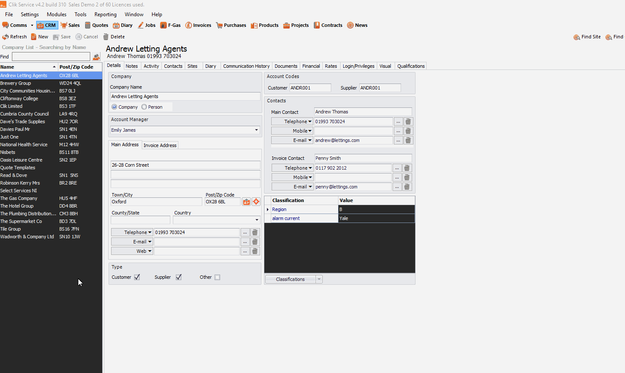The image size is (625, 373).
Task: Select Cumbria County Council in list
Action: (x=51, y=114)
